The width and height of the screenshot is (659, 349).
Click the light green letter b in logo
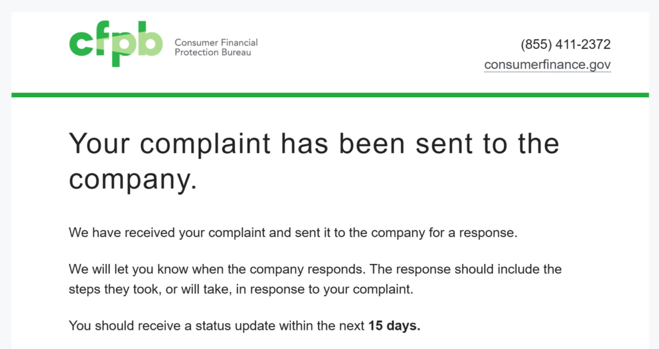coord(150,42)
